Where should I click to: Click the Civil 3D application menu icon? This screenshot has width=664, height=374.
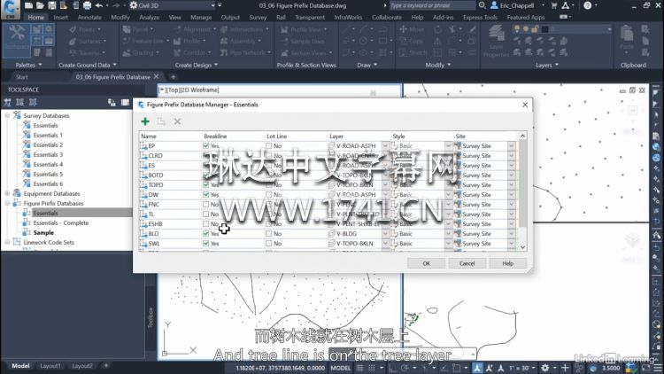click(10, 9)
